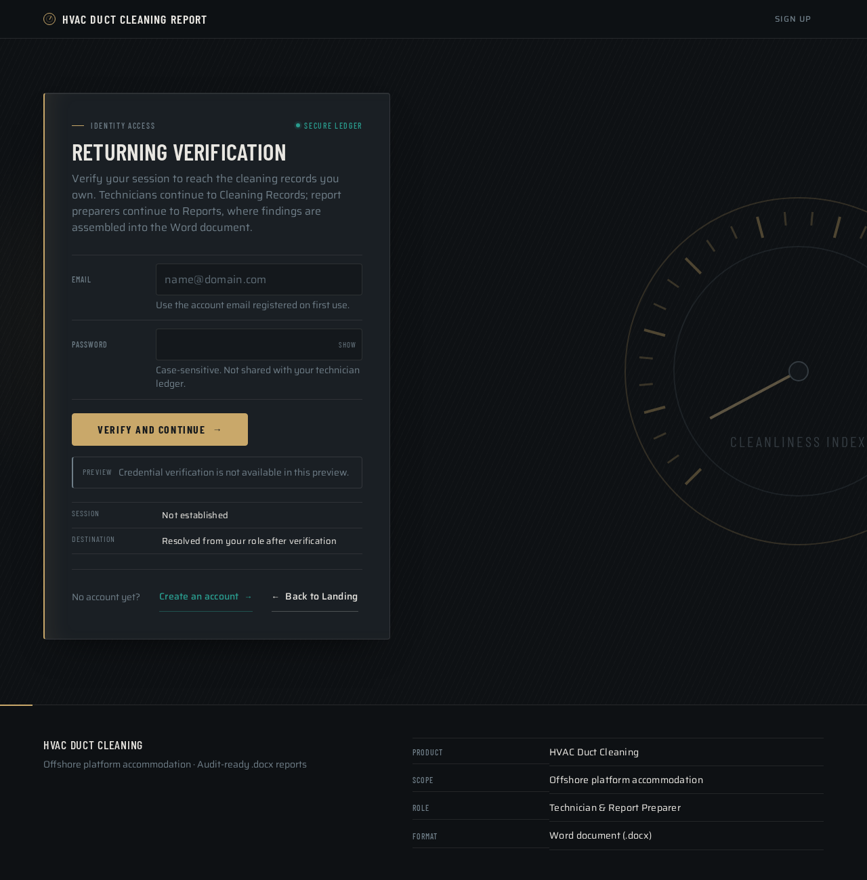Show the password characters
Viewport: 867px width, 880px height.
pos(347,345)
